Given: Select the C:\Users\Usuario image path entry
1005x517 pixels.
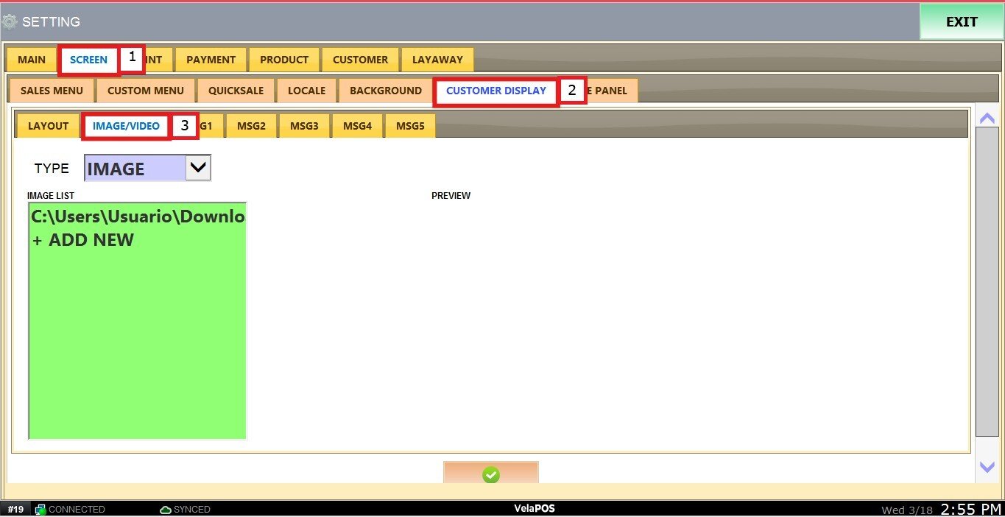Looking at the screenshot, I should pyautogui.click(x=138, y=217).
